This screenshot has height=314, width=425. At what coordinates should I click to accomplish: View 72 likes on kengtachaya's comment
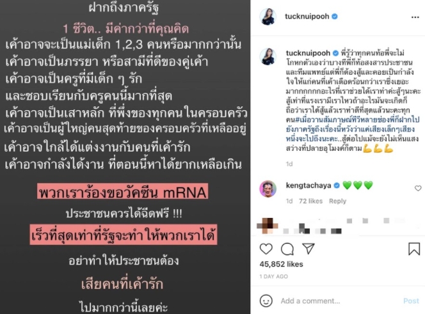coord(310,201)
